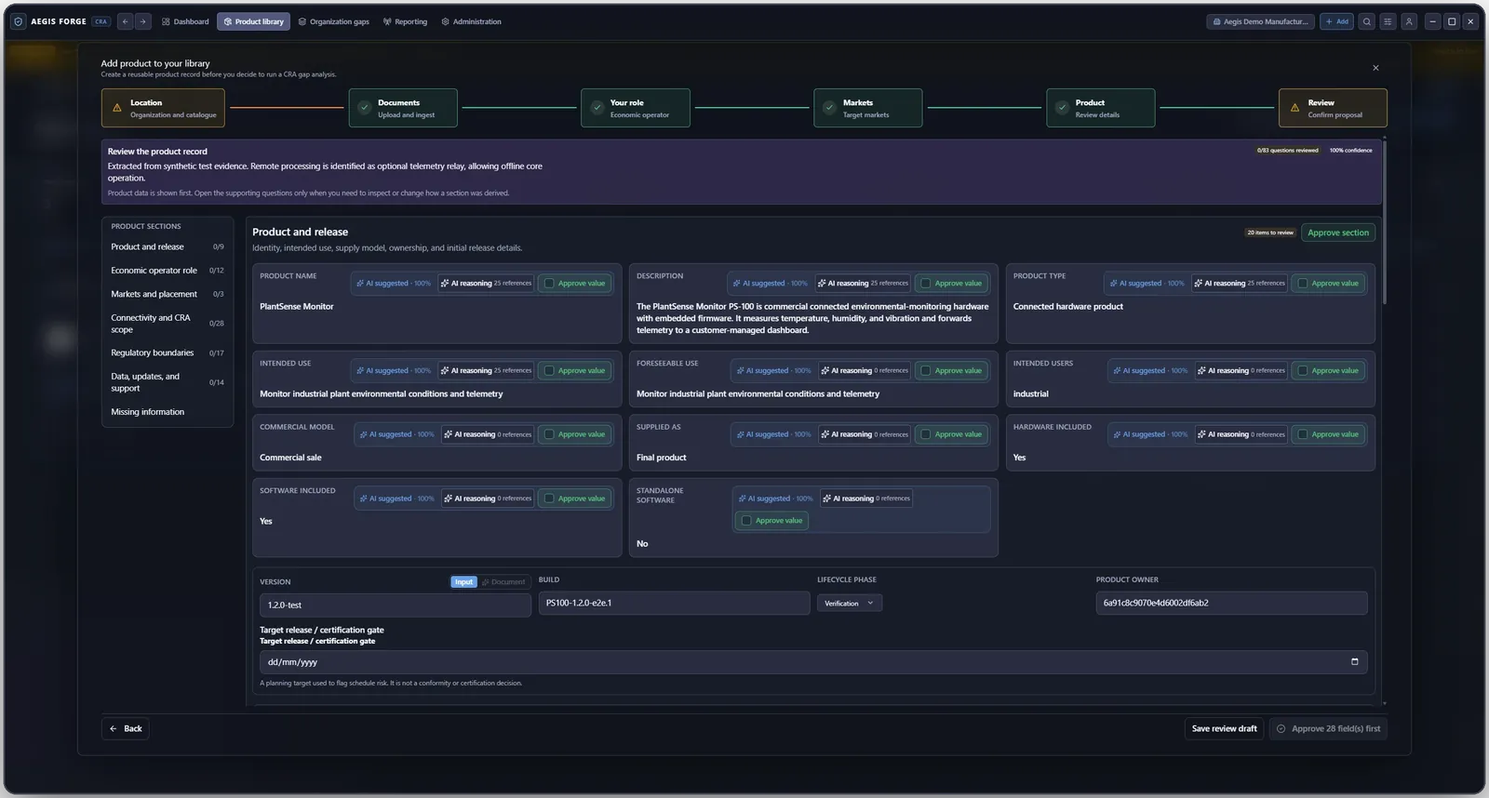Switch Version source to Document
This screenshot has height=798, width=1489.
pos(503,582)
